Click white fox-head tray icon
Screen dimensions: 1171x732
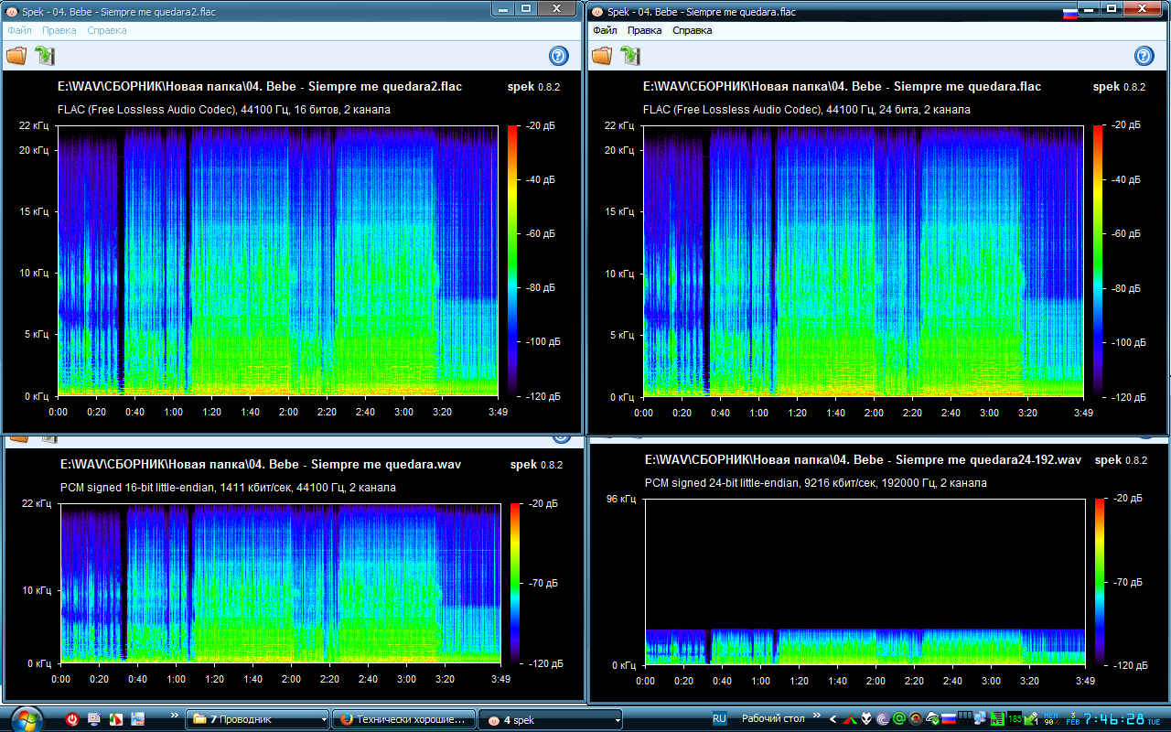point(866,718)
